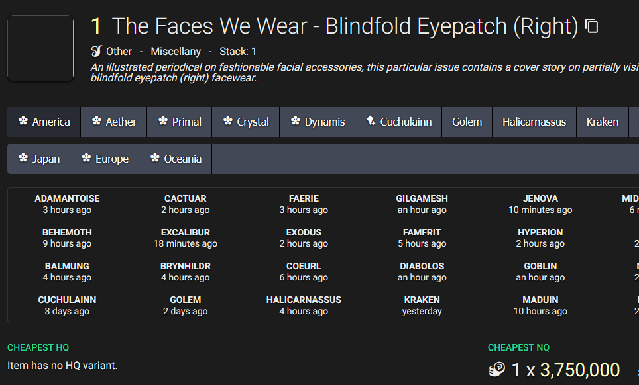The height and width of the screenshot is (385, 639).
Task: Switch to the Aether data center tab
Action: point(114,122)
